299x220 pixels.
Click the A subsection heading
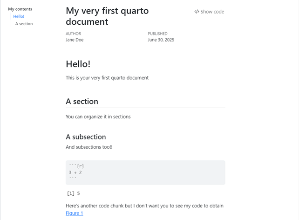pyautogui.click(x=86, y=137)
